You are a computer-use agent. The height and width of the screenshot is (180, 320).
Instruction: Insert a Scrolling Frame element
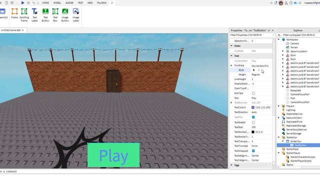24,14
